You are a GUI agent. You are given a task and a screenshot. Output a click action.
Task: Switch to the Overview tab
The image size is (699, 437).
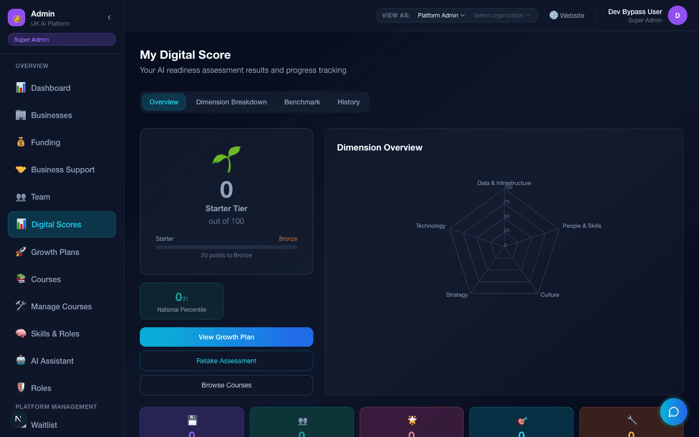(x=164, y=102)
